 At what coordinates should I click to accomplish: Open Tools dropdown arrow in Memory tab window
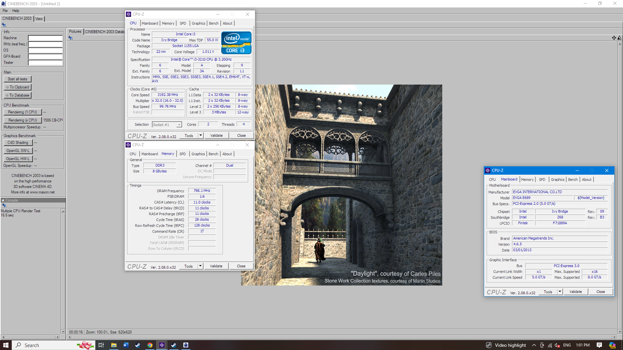pyautogui.click(x=200, y=266)
